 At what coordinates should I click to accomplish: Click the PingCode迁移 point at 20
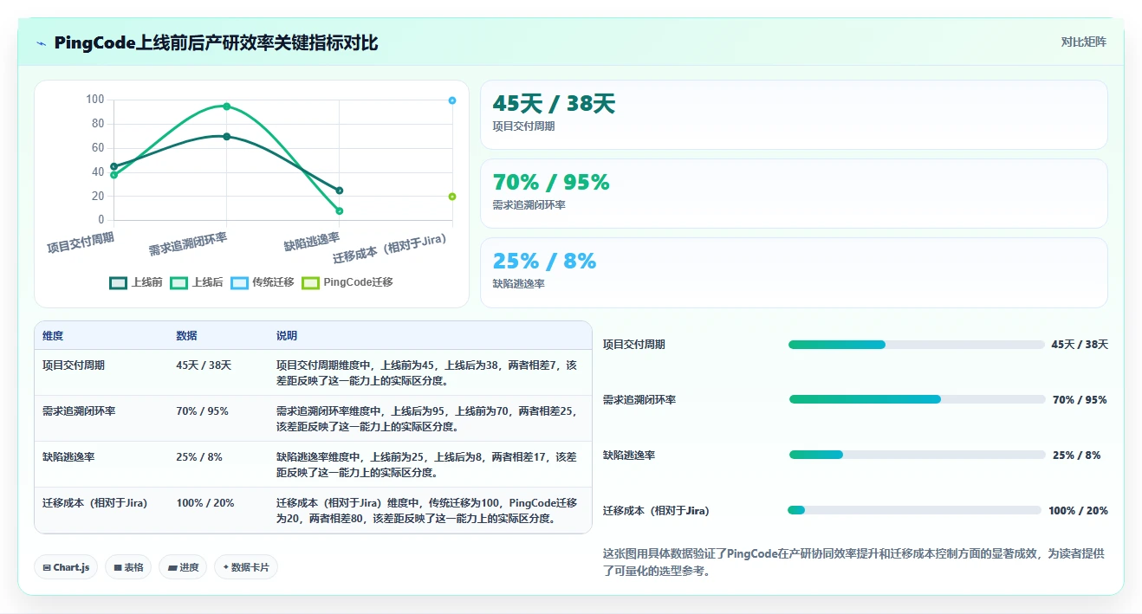click(452, 197)
